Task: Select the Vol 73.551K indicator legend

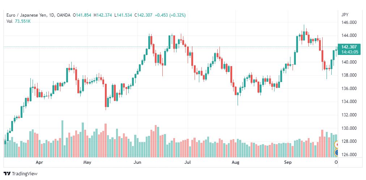Action: [18, 21]
